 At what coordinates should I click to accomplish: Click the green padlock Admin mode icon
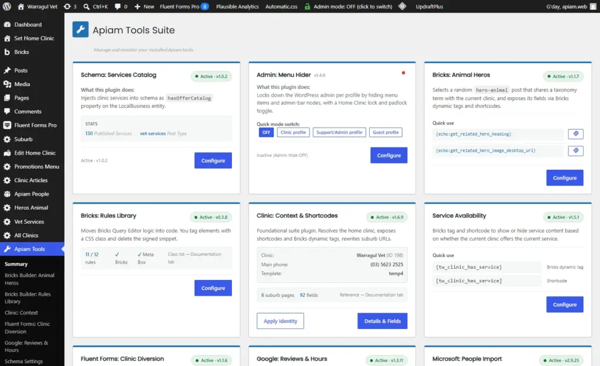[307, 6]
